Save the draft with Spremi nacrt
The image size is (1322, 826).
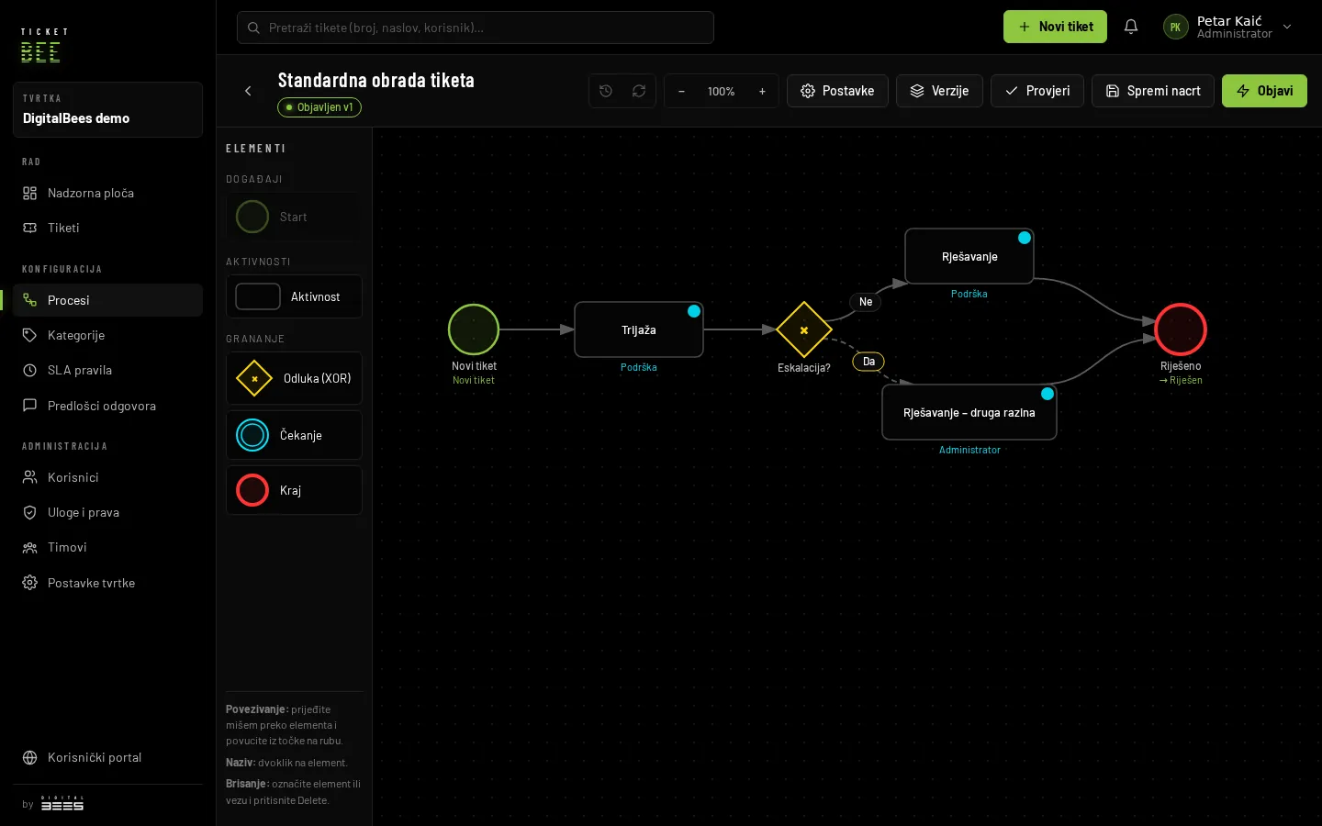(1153, 91)
